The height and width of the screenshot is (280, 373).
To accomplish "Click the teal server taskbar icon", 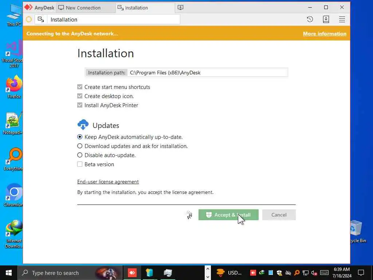I will 149,273.
